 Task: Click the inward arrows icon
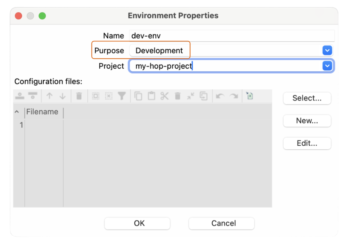(x=191, y=96)
